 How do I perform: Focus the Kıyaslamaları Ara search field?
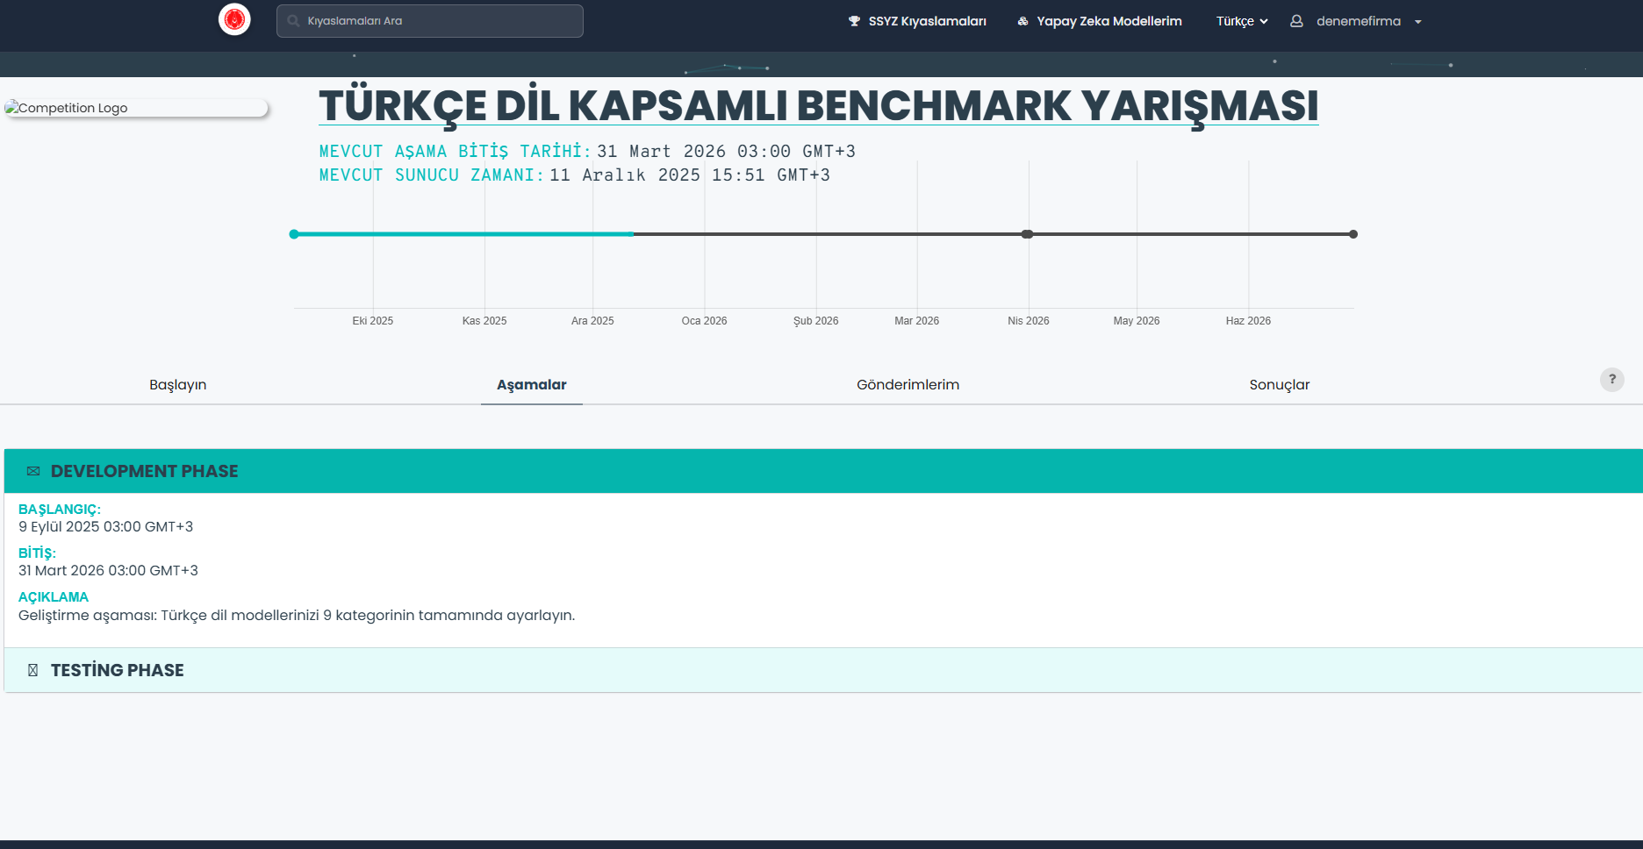coord(439,21)
